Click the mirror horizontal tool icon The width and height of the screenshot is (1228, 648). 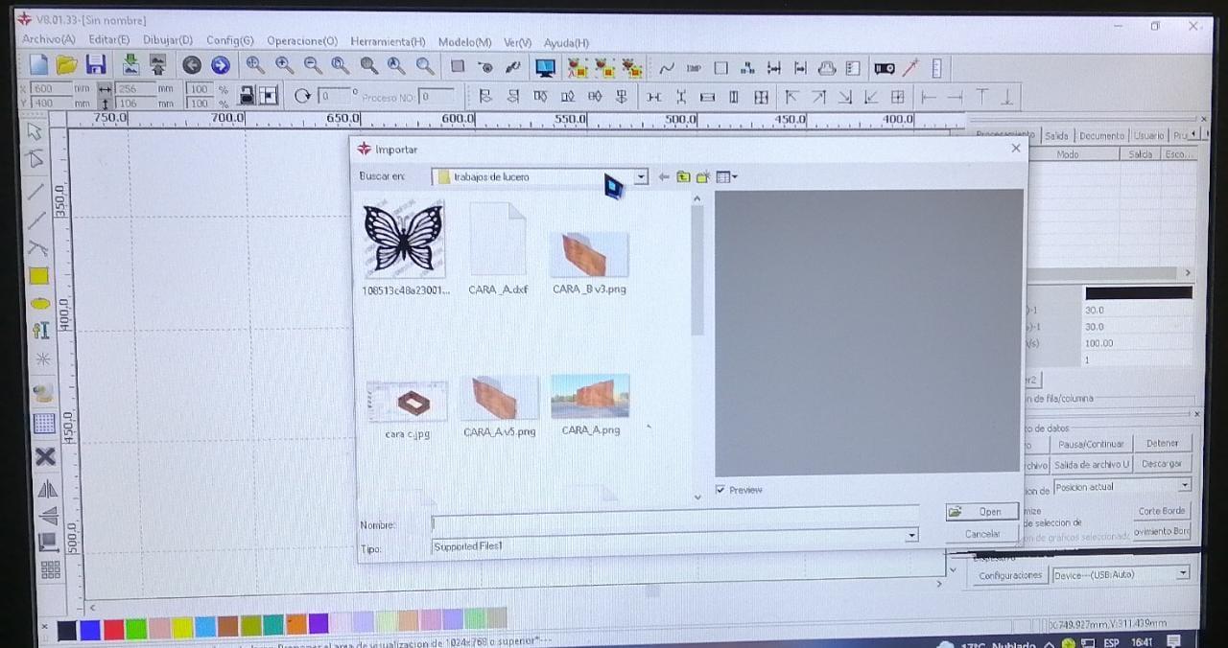(47, 490)
